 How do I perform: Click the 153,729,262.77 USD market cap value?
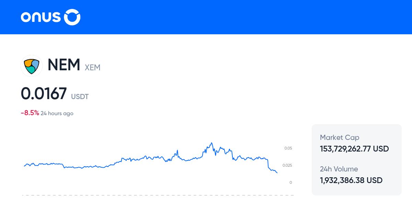354,149
